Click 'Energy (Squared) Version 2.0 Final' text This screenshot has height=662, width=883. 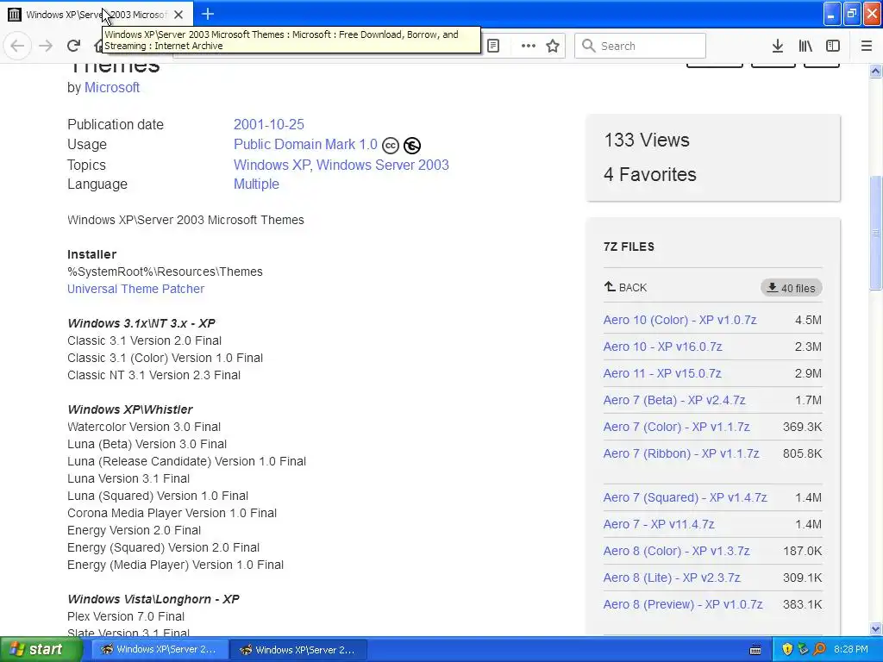pyautogui.click(x=163, y=547)
